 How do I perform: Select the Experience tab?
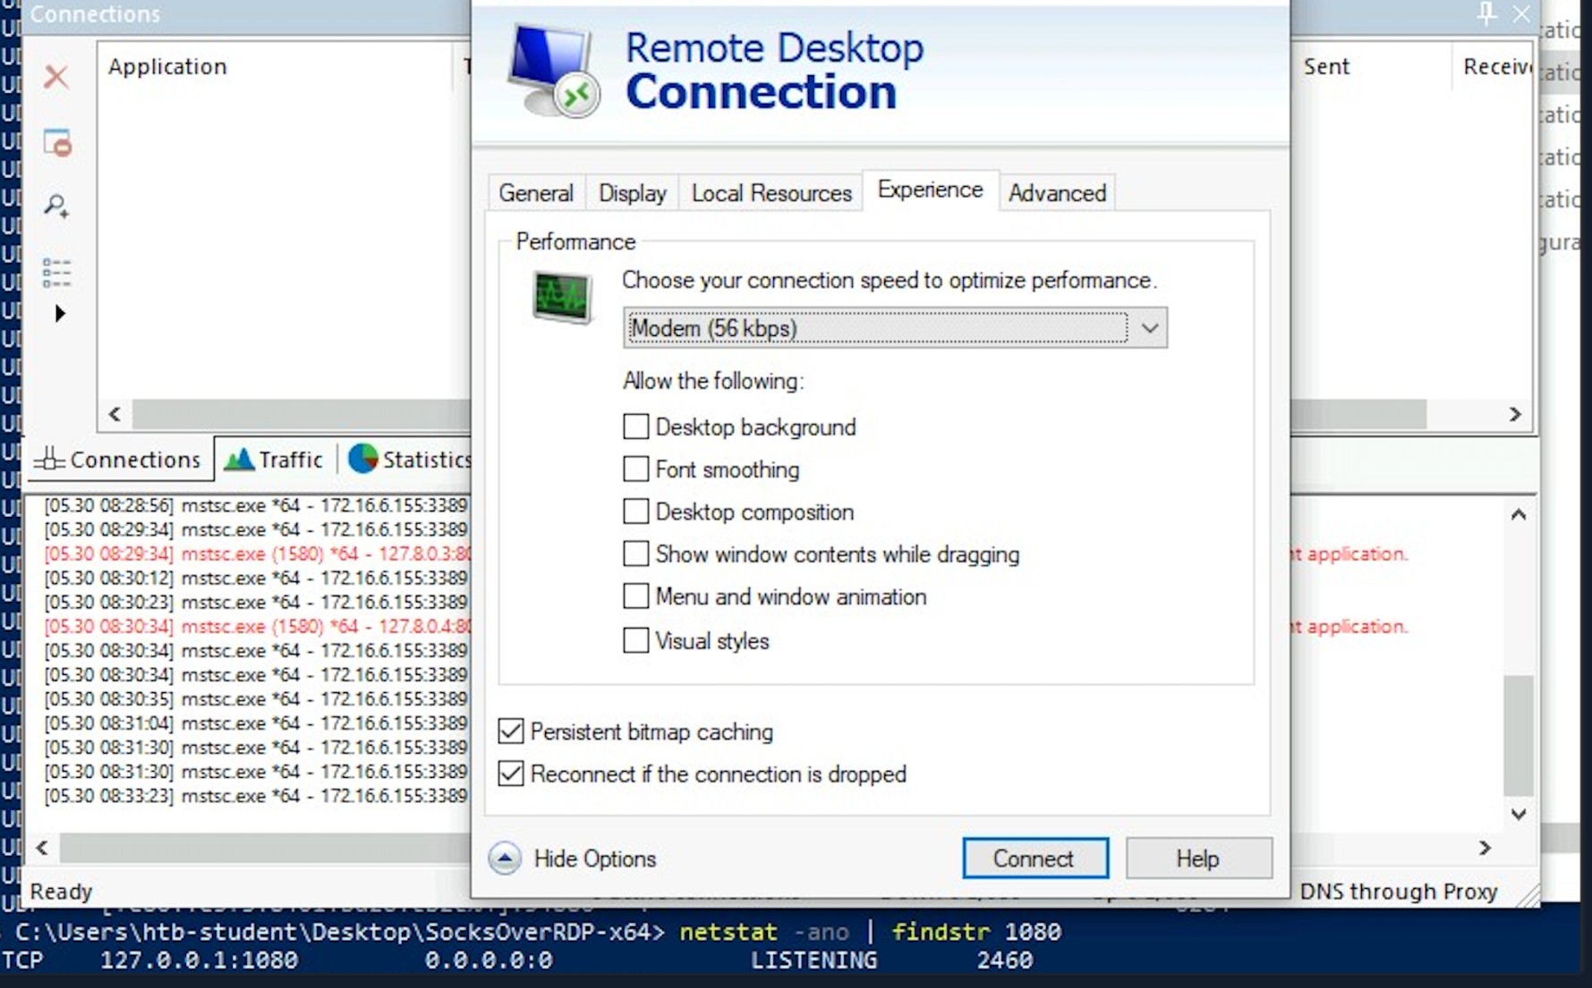click(931, 190)
